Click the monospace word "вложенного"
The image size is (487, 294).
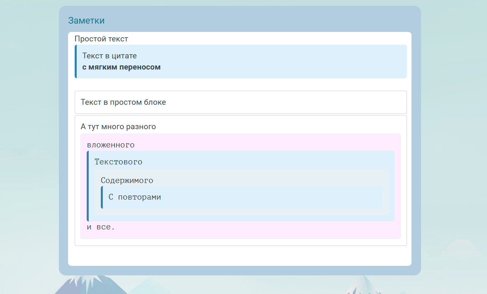tap(111, 145)
